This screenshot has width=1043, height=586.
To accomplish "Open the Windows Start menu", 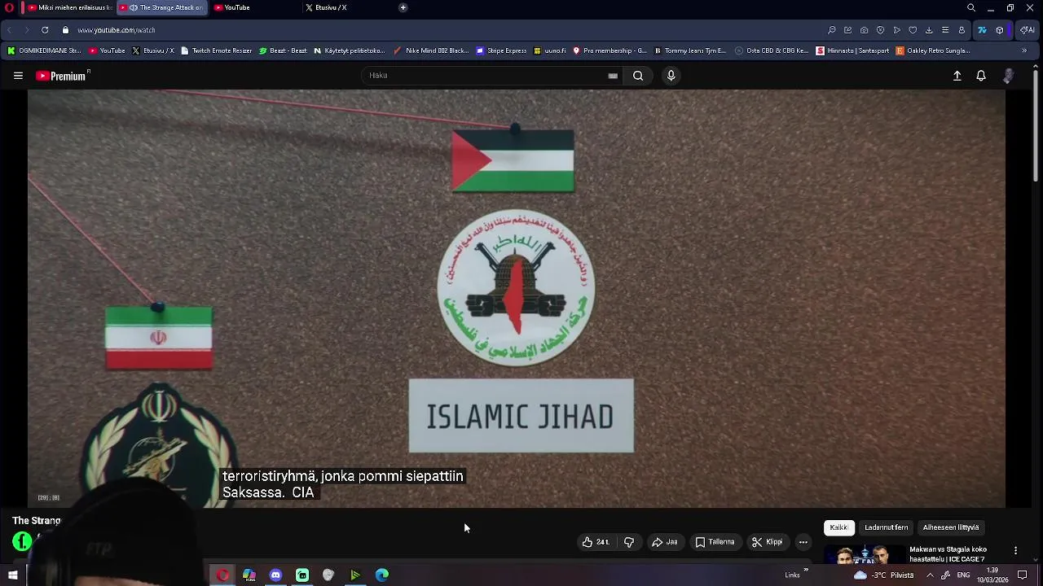I will click(12, 575).
